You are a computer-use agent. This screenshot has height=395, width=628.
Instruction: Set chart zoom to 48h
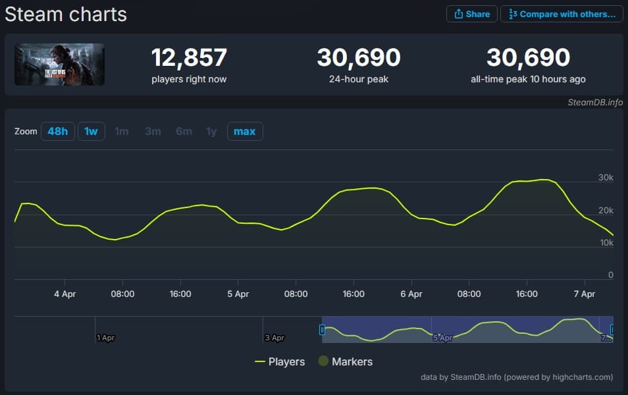[58, 132]
